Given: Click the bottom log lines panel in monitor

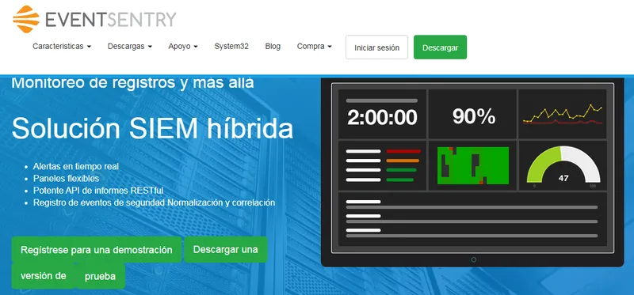Looking at the screenshot, I should 472,219.
